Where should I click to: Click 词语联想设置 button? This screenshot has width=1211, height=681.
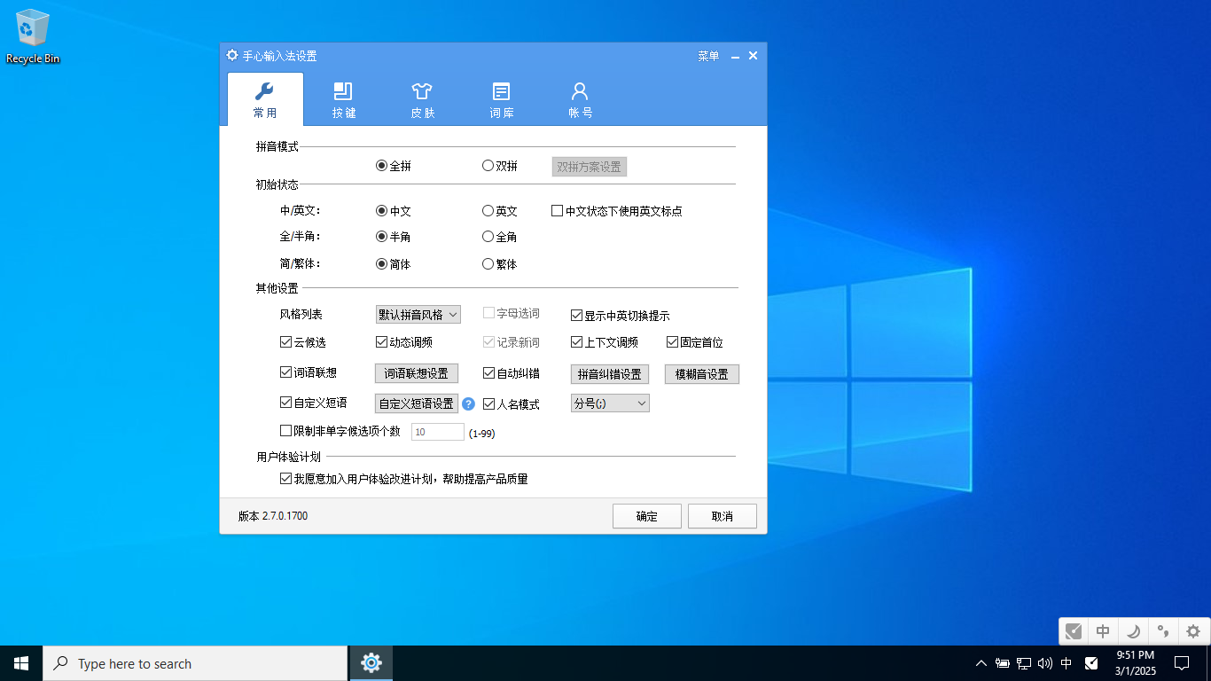(x=416, y=373)
